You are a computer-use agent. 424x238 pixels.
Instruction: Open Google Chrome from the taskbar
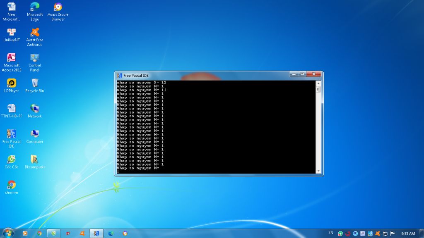coord(39,233)
